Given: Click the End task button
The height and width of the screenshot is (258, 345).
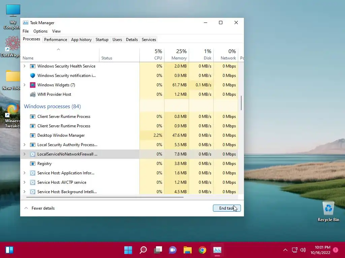Looking at the screenshot, I should 227,208.
